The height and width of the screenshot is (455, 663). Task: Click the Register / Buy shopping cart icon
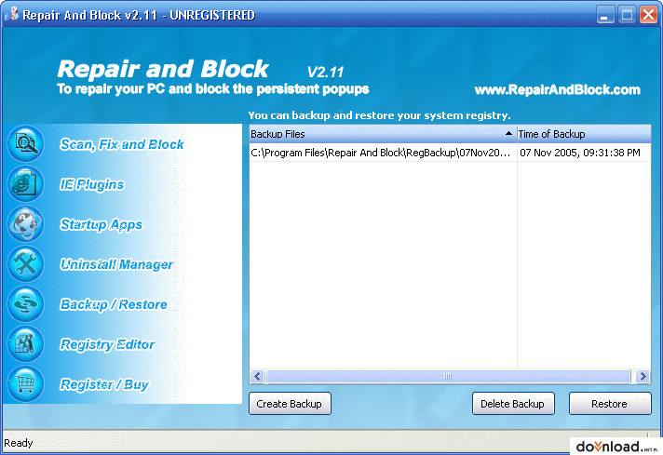pyautogui.click(x=26, y=383)
